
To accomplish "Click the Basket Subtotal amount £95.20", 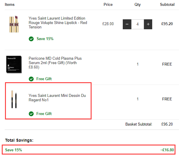I will click(x=167, y=124).
